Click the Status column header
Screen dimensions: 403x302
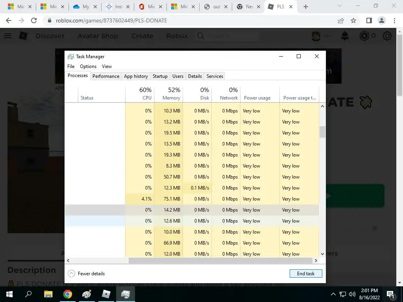(x=102, y=94)
